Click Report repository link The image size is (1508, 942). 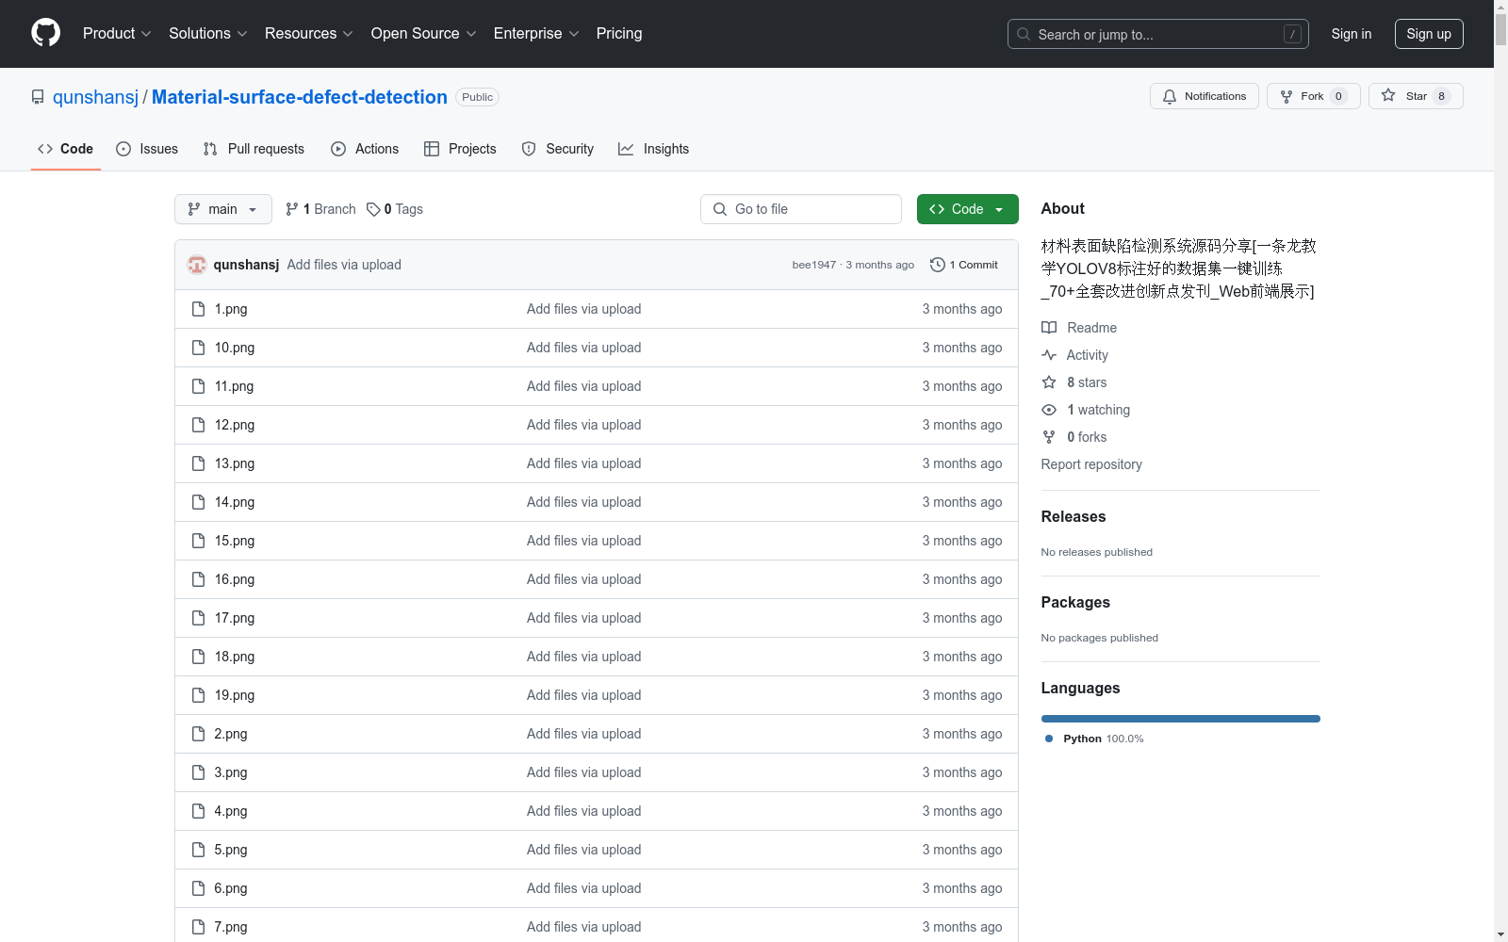[x=1091, y=464]
